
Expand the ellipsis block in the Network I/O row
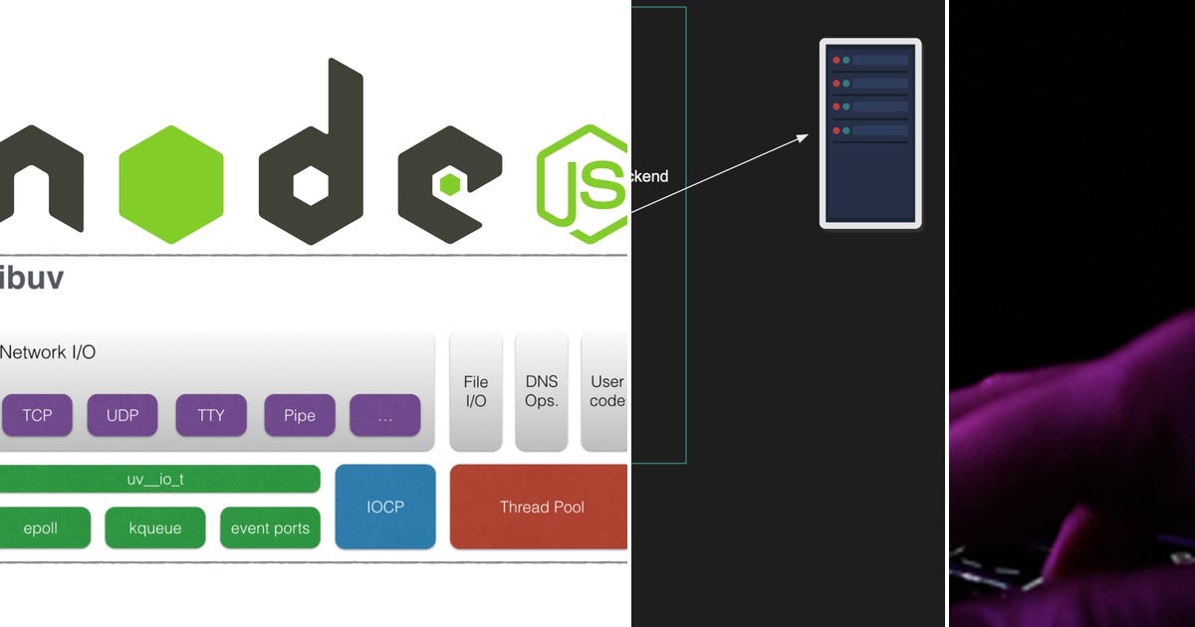tap(385, 415)
